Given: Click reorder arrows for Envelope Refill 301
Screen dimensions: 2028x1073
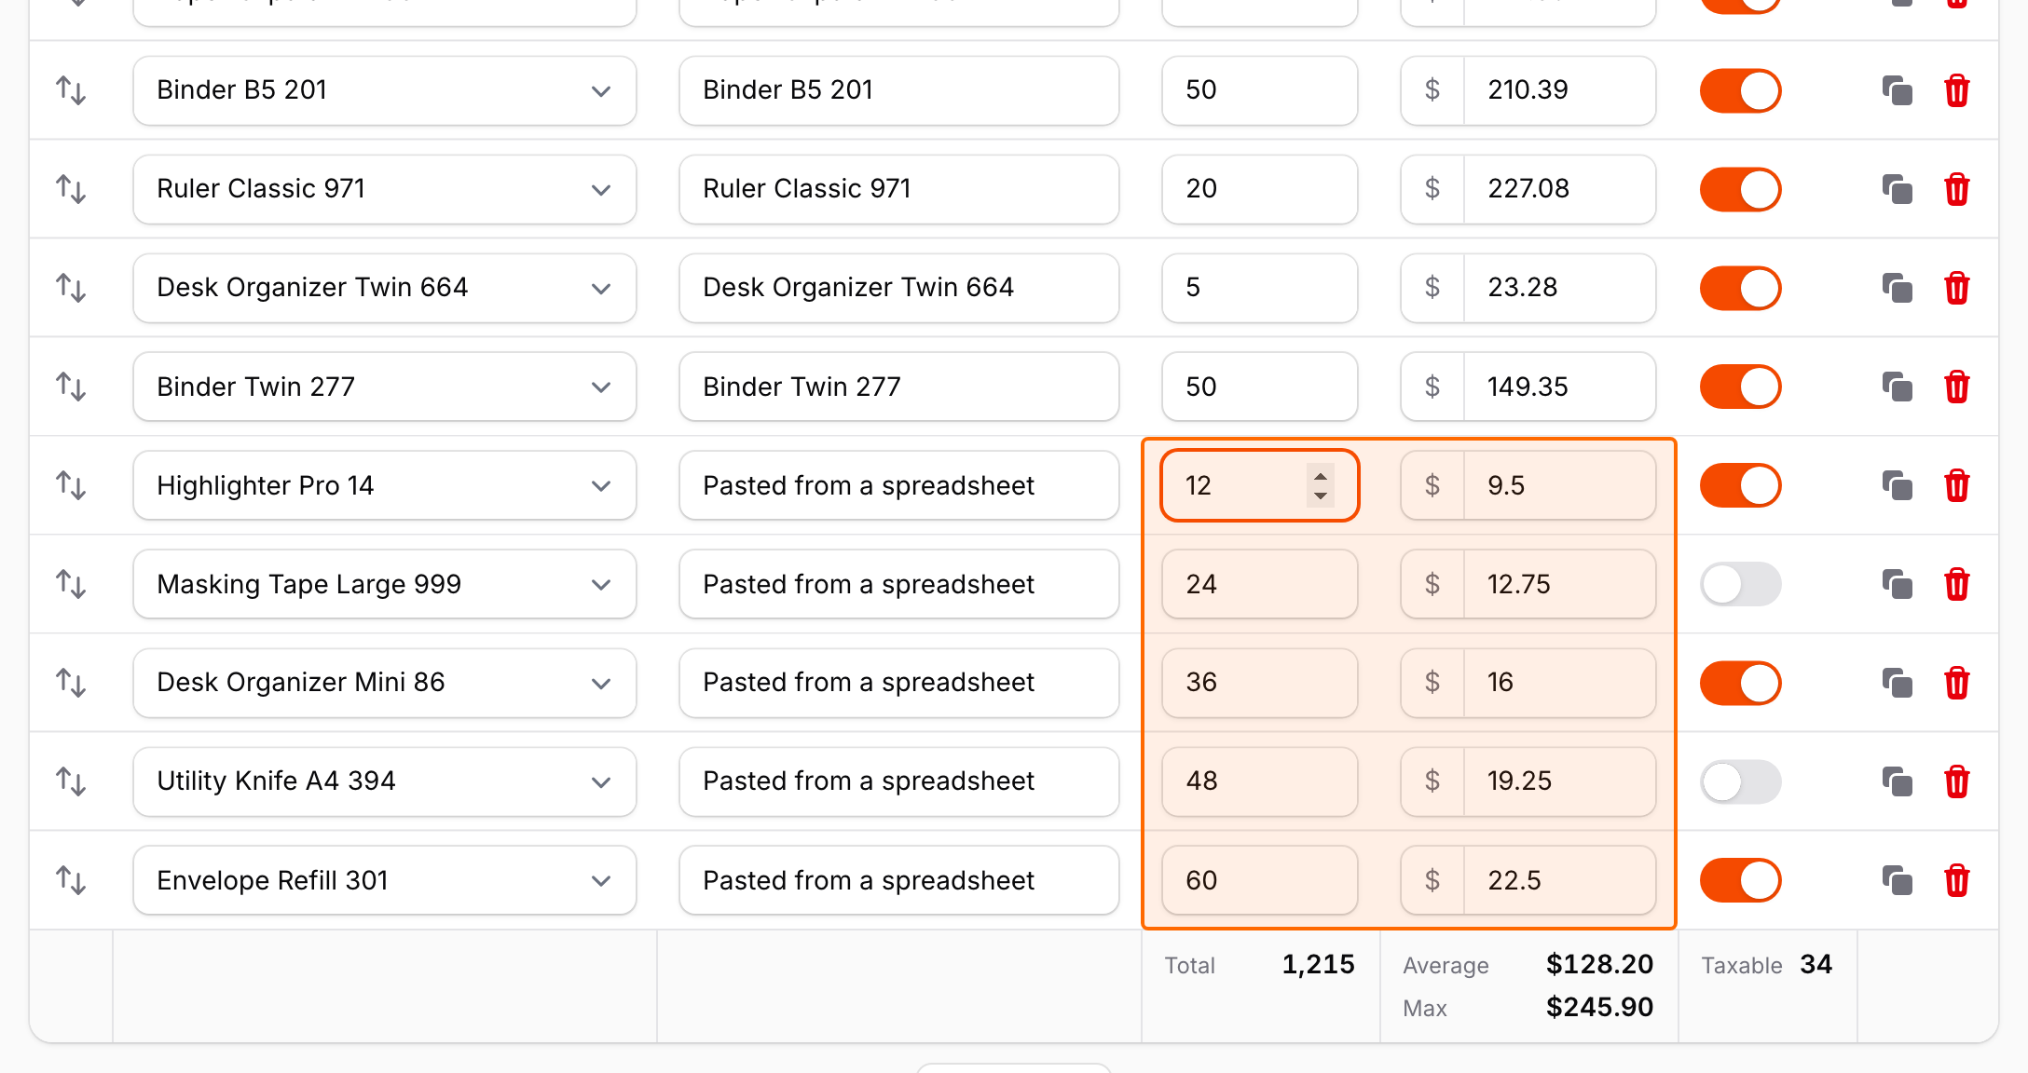Looking at the screenshot, I should coord(71,881).
